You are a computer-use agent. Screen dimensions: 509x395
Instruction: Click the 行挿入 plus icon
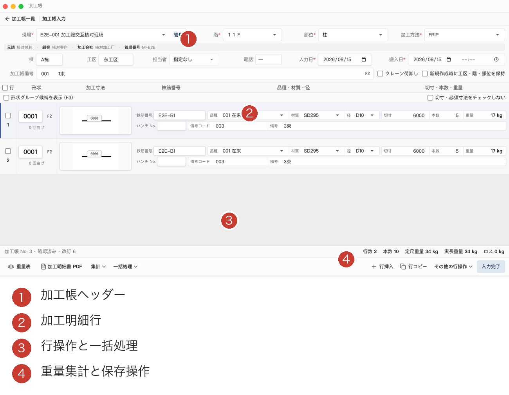(x=374, y=267)
